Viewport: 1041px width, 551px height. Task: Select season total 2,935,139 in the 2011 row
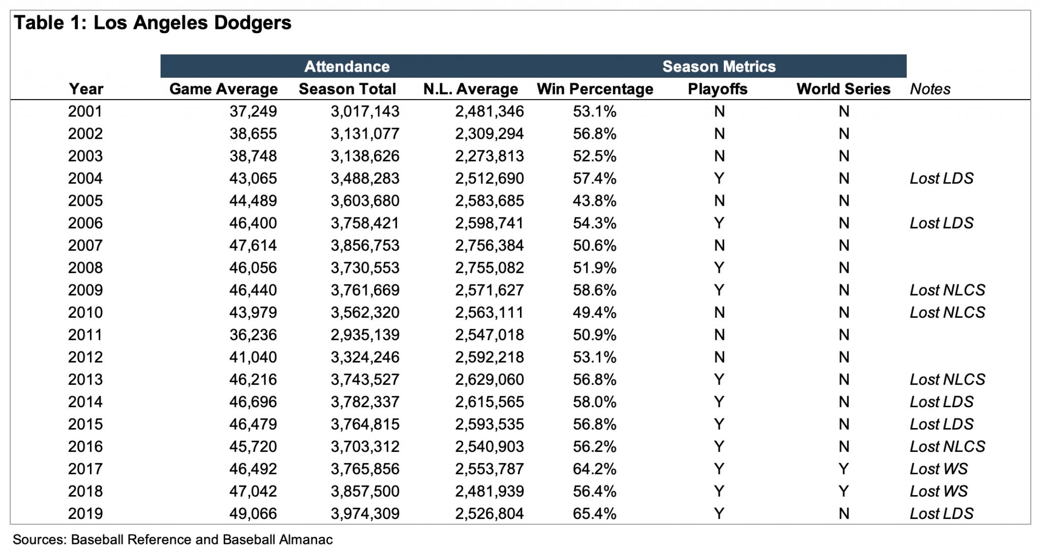click(364, 335)
